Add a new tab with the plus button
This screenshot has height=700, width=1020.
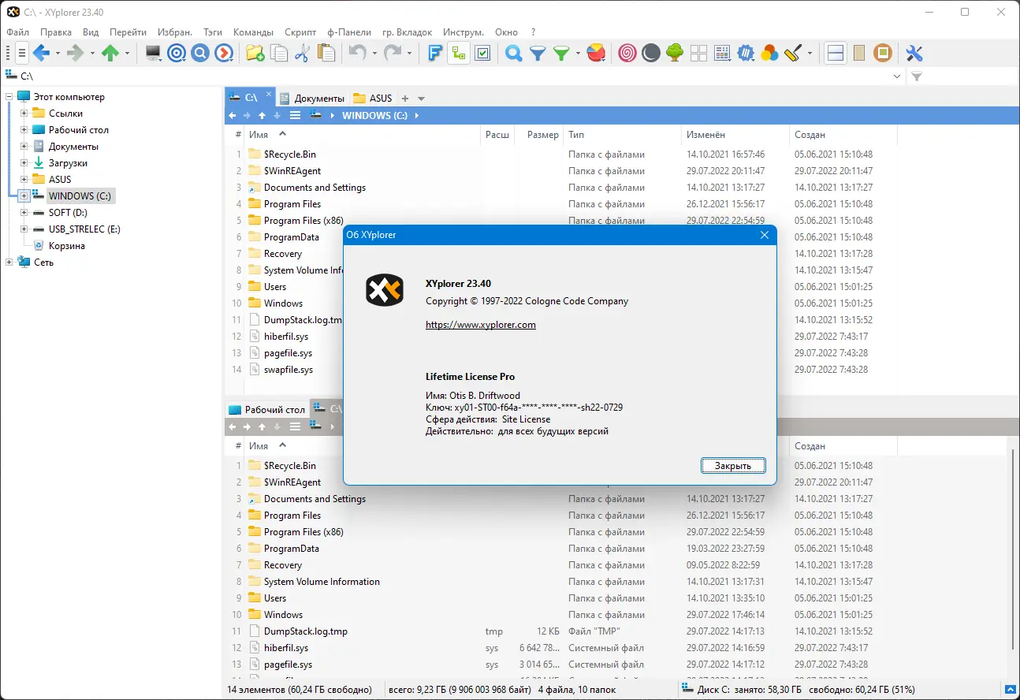point(405,99)
